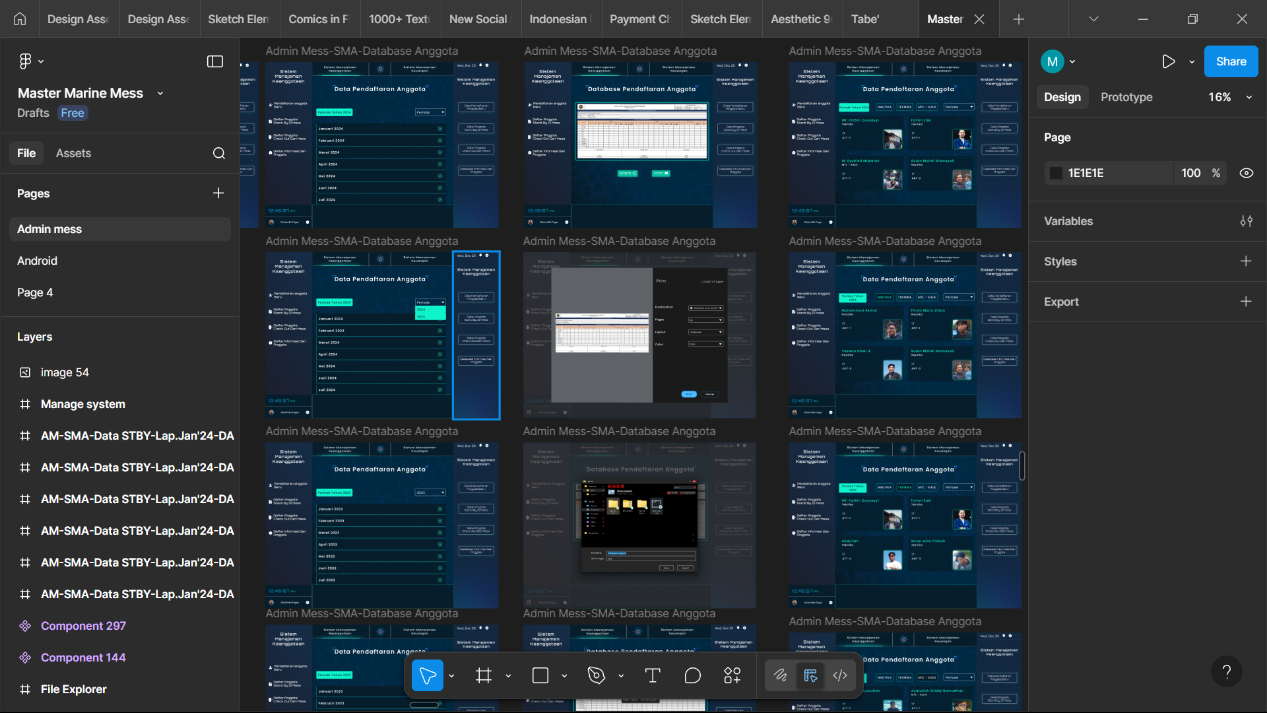The height and width of the screenshot is (713, 1267).
Task: Add an export setting plus icon
Action: pos(1246,302)
